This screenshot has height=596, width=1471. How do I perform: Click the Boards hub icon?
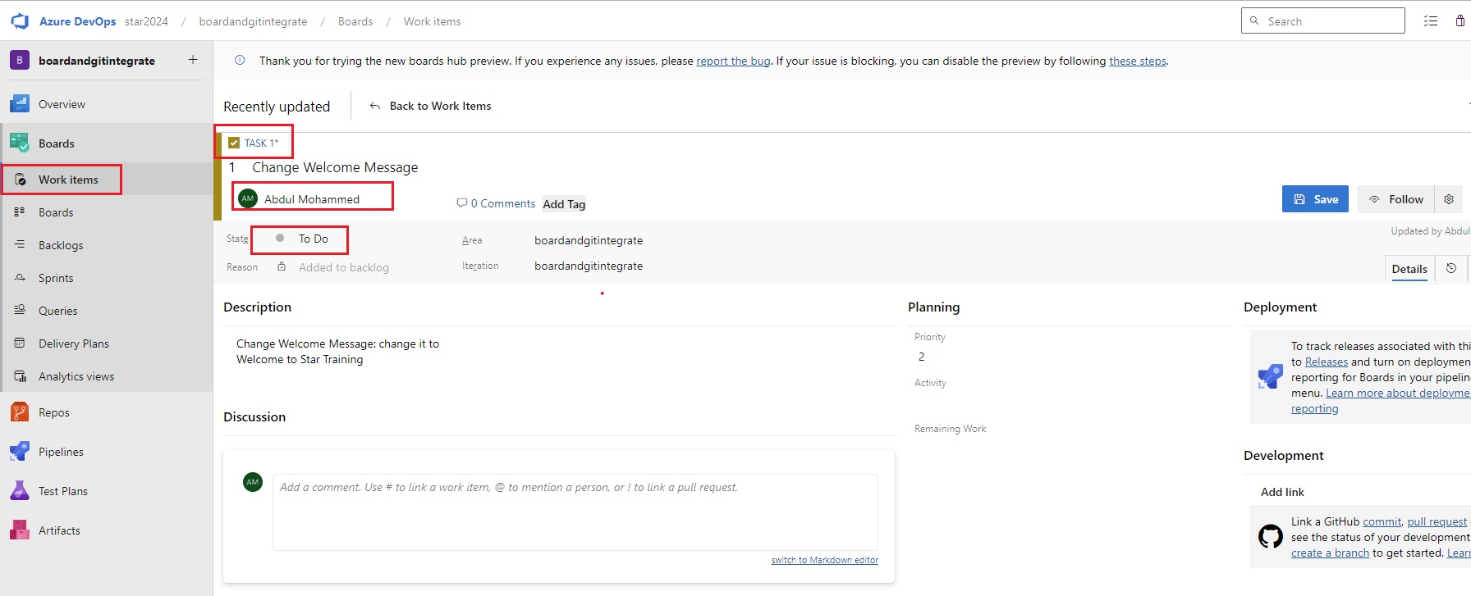click(20, 143)
